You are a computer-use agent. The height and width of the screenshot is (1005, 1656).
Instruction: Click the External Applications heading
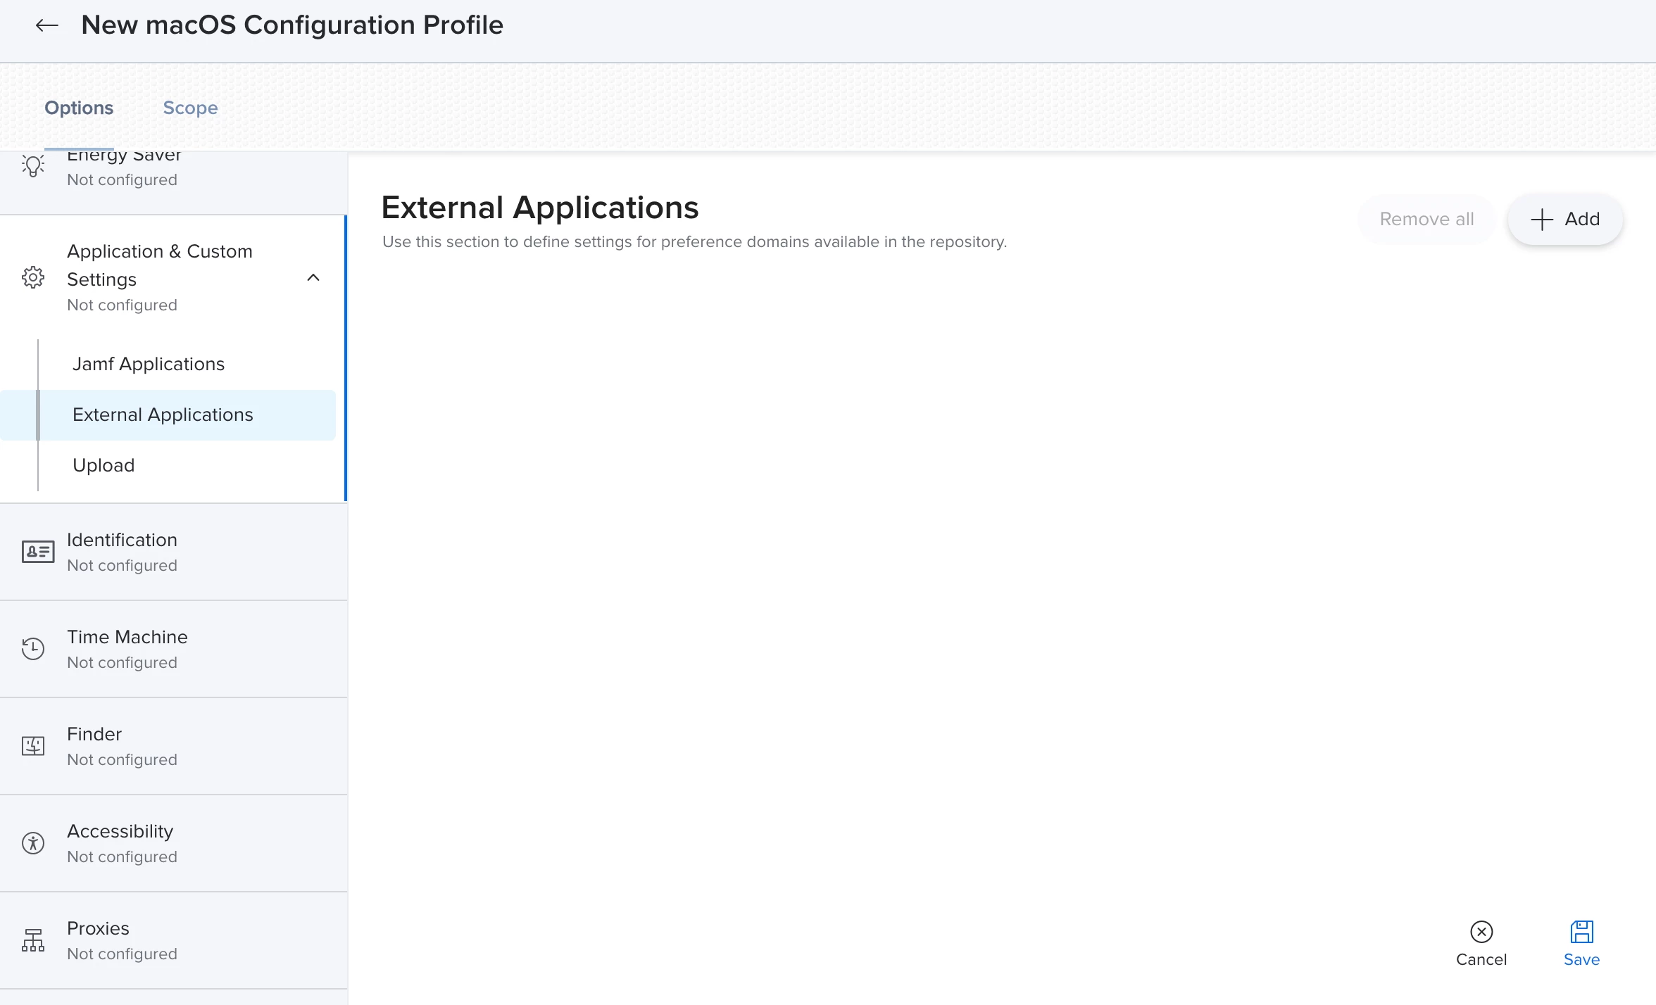pyautogui.click(x=540, y=208)
